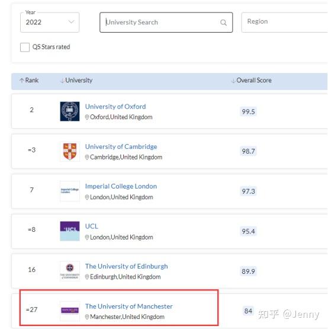Click the University of Edinburgh logo

coord(70,271)
